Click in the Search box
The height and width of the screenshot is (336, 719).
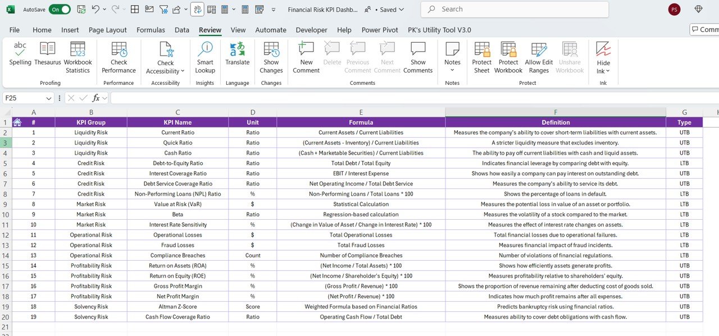pyautogui.click(x=515, y=10)
